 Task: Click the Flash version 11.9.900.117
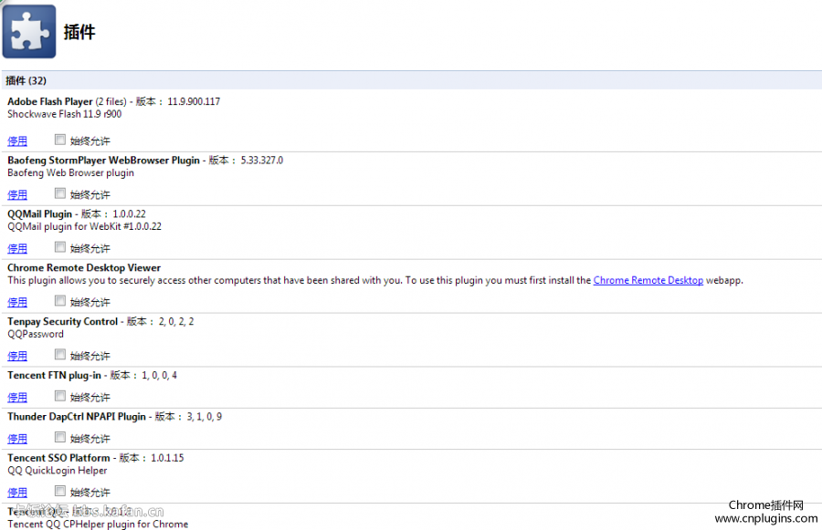(x=194, y=101)
